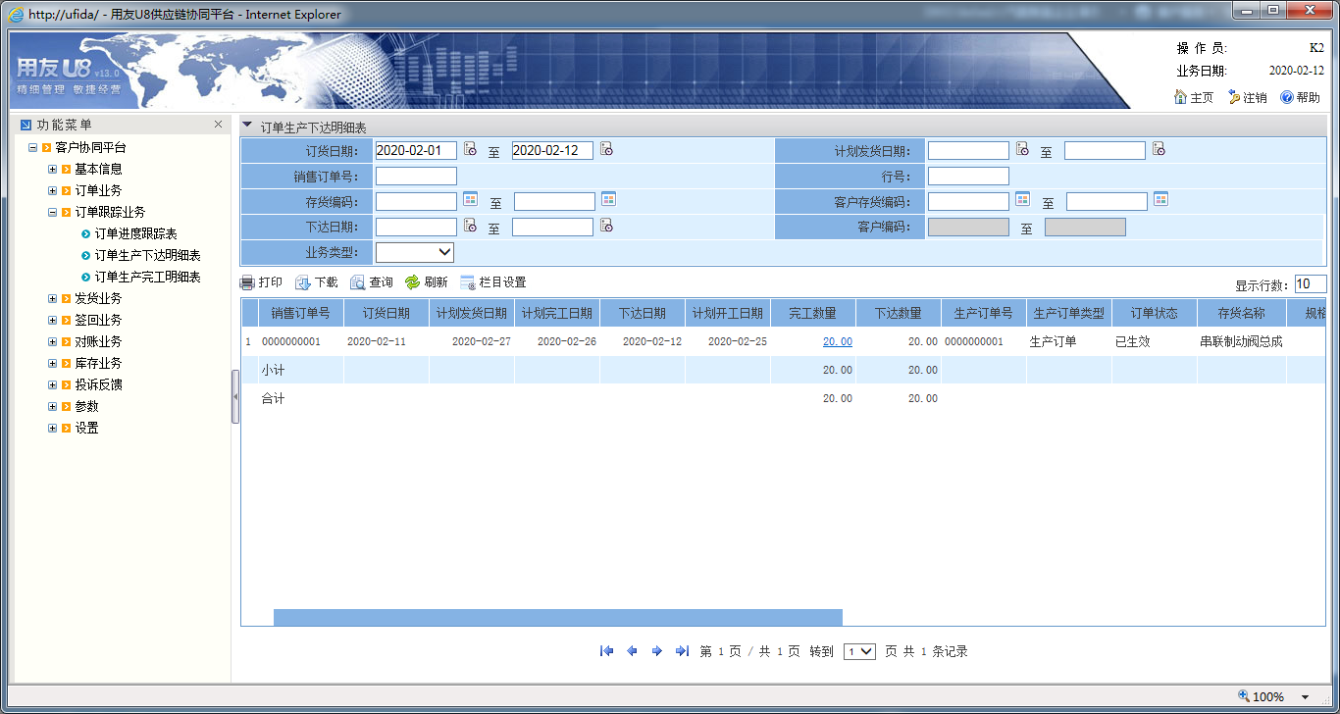Click the Help (帮助) icon in header
The height and width of the screenshot is (714, 1340).
click(x=1287, y=98)
